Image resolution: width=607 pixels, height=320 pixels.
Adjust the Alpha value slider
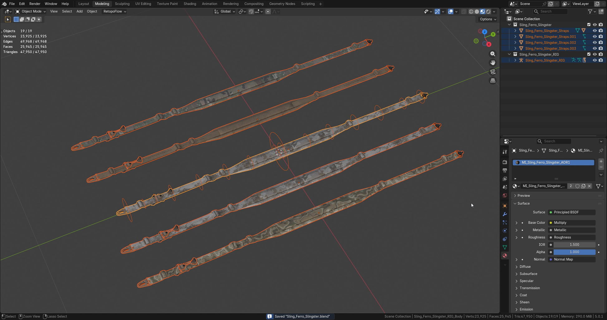tap(574, 252)
